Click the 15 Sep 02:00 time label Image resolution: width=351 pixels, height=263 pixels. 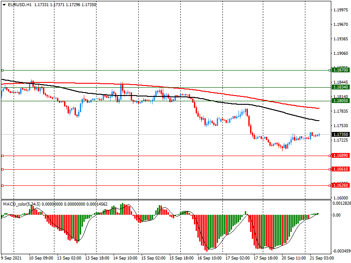click(154, 258)
